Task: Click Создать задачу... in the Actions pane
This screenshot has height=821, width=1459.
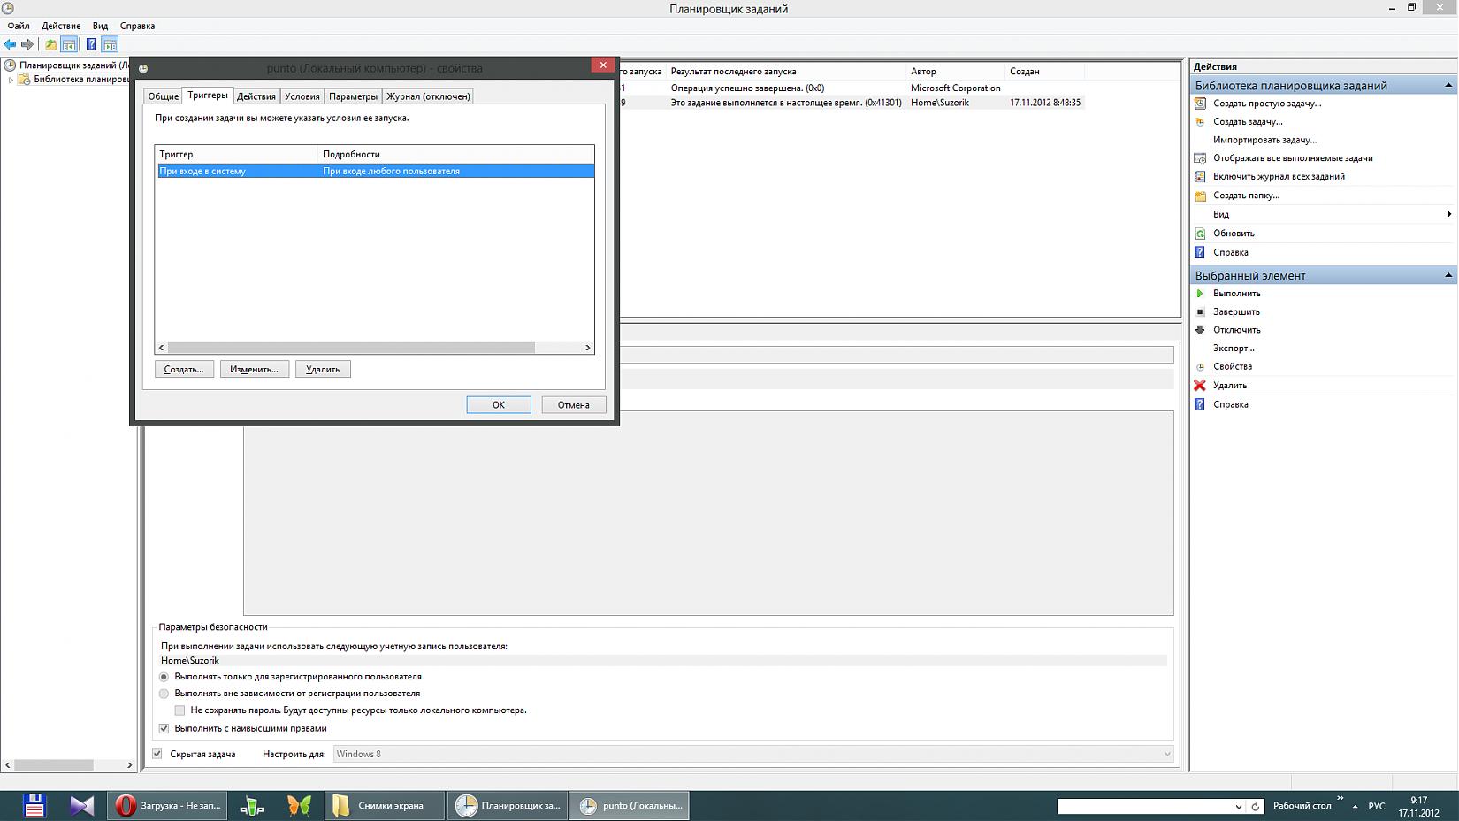Action: (x=1248, y=122)
